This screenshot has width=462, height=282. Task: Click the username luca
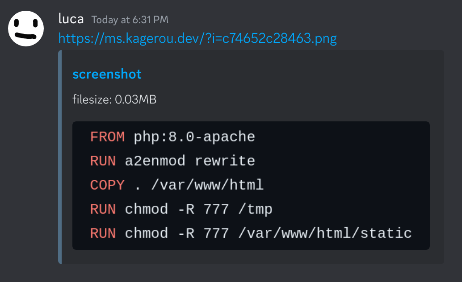pyautogui.click(x=70, y=19)
